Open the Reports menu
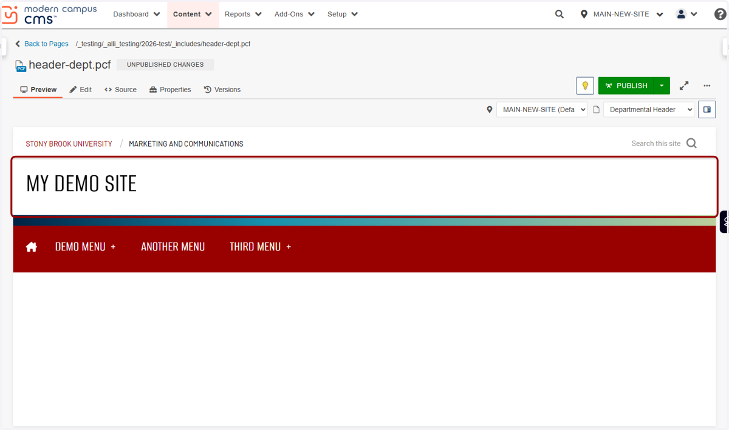Image resolution: width=729 pixels, height=430 pixels. 243,14
